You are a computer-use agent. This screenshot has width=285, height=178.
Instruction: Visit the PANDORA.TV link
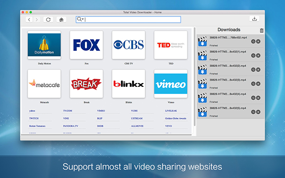(x=71, y=126)
